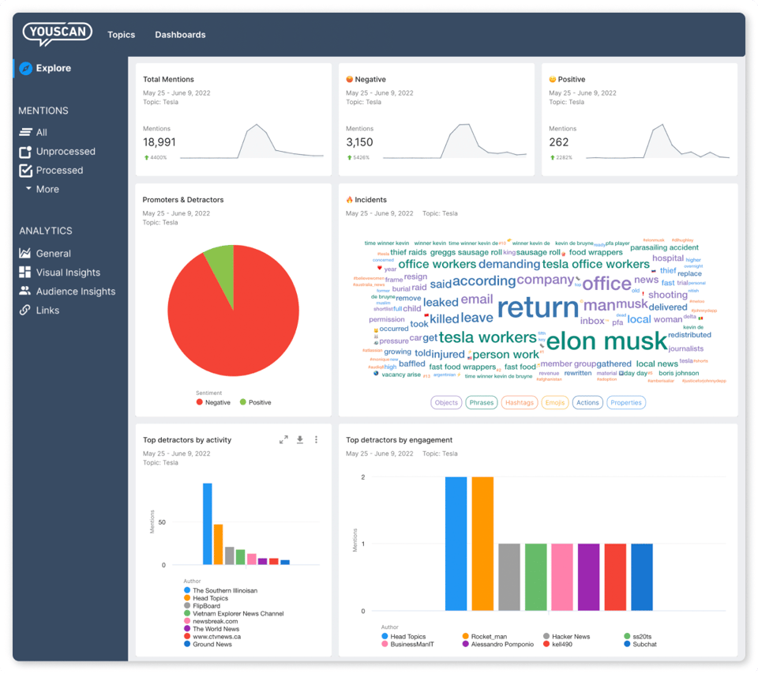Screen dimensions: 758x674
Task: Expand Top detractors by activity chart fullscreen
Action: (x=283, y=440)
